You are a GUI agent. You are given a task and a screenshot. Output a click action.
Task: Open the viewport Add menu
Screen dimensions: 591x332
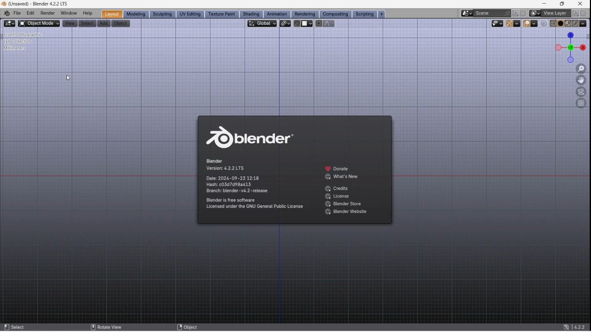[104, 24]
